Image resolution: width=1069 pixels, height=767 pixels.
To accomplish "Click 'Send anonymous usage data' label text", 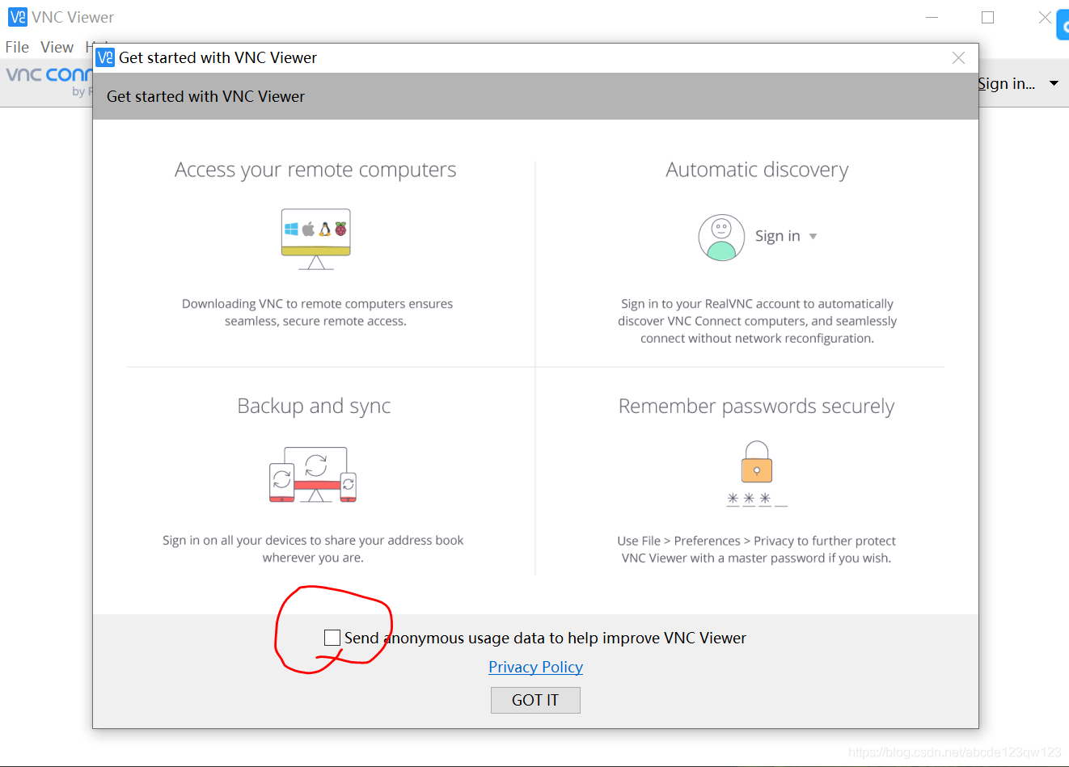I will pos(545,638).
